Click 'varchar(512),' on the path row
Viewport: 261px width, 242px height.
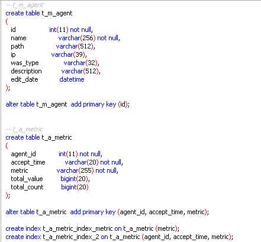click(x=75, y=46)
